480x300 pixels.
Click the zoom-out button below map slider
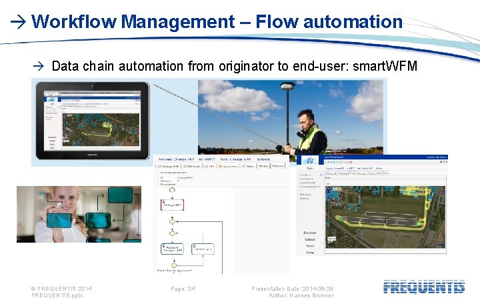tap(329, 229)
